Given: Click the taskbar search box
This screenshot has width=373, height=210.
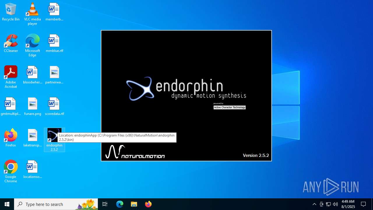Looking at the screenshot, I should [56, 204].
